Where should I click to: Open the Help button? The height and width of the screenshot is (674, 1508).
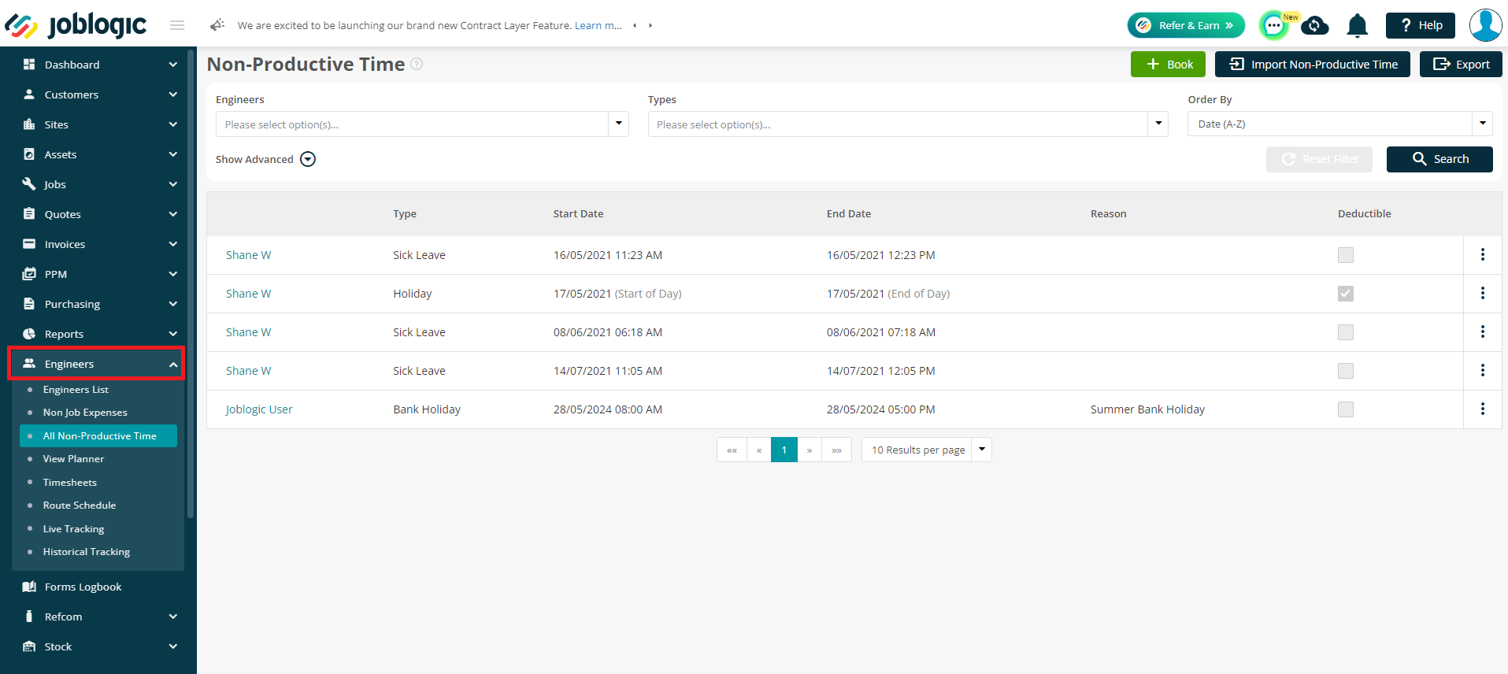1421,25
